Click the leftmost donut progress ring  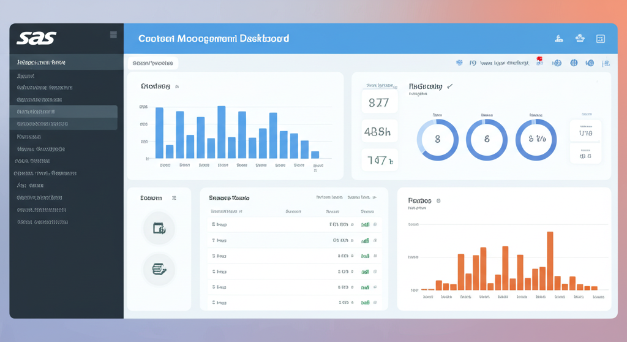pyautogui.click(x=437, y=140)
